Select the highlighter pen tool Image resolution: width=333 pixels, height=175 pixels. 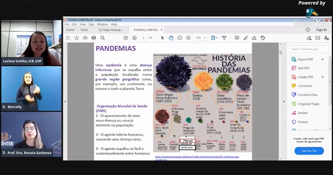point(246,38)
